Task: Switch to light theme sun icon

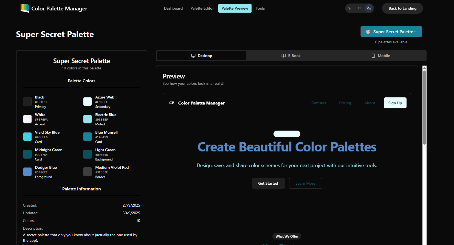Action: coord(349,8)
